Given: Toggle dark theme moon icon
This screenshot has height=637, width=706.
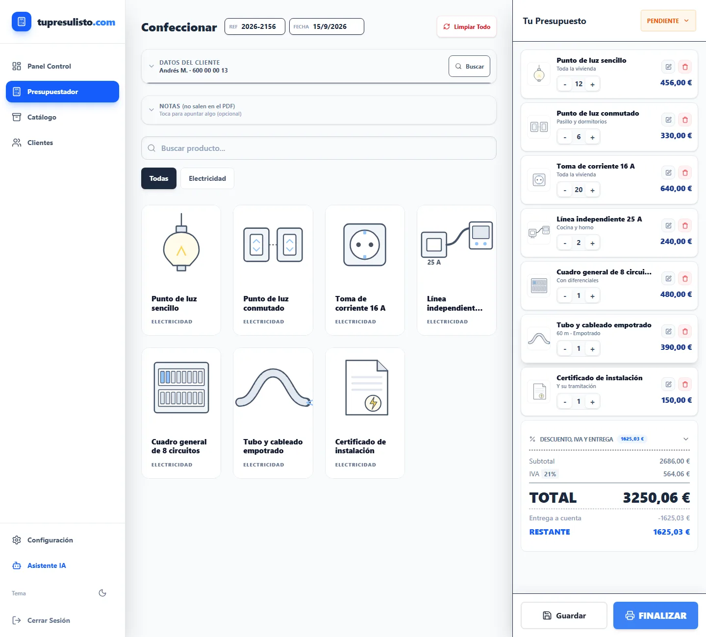Looking at the screenshot, I should 102,593.
